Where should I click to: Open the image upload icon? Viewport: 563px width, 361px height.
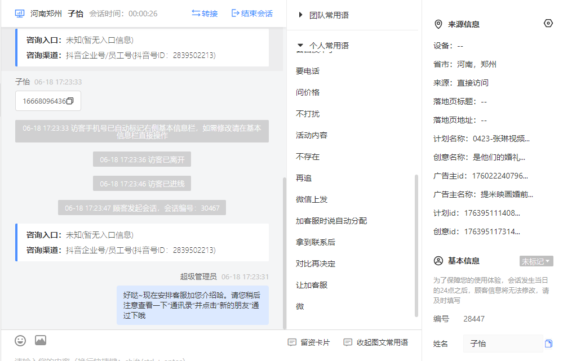coord(41,340)
